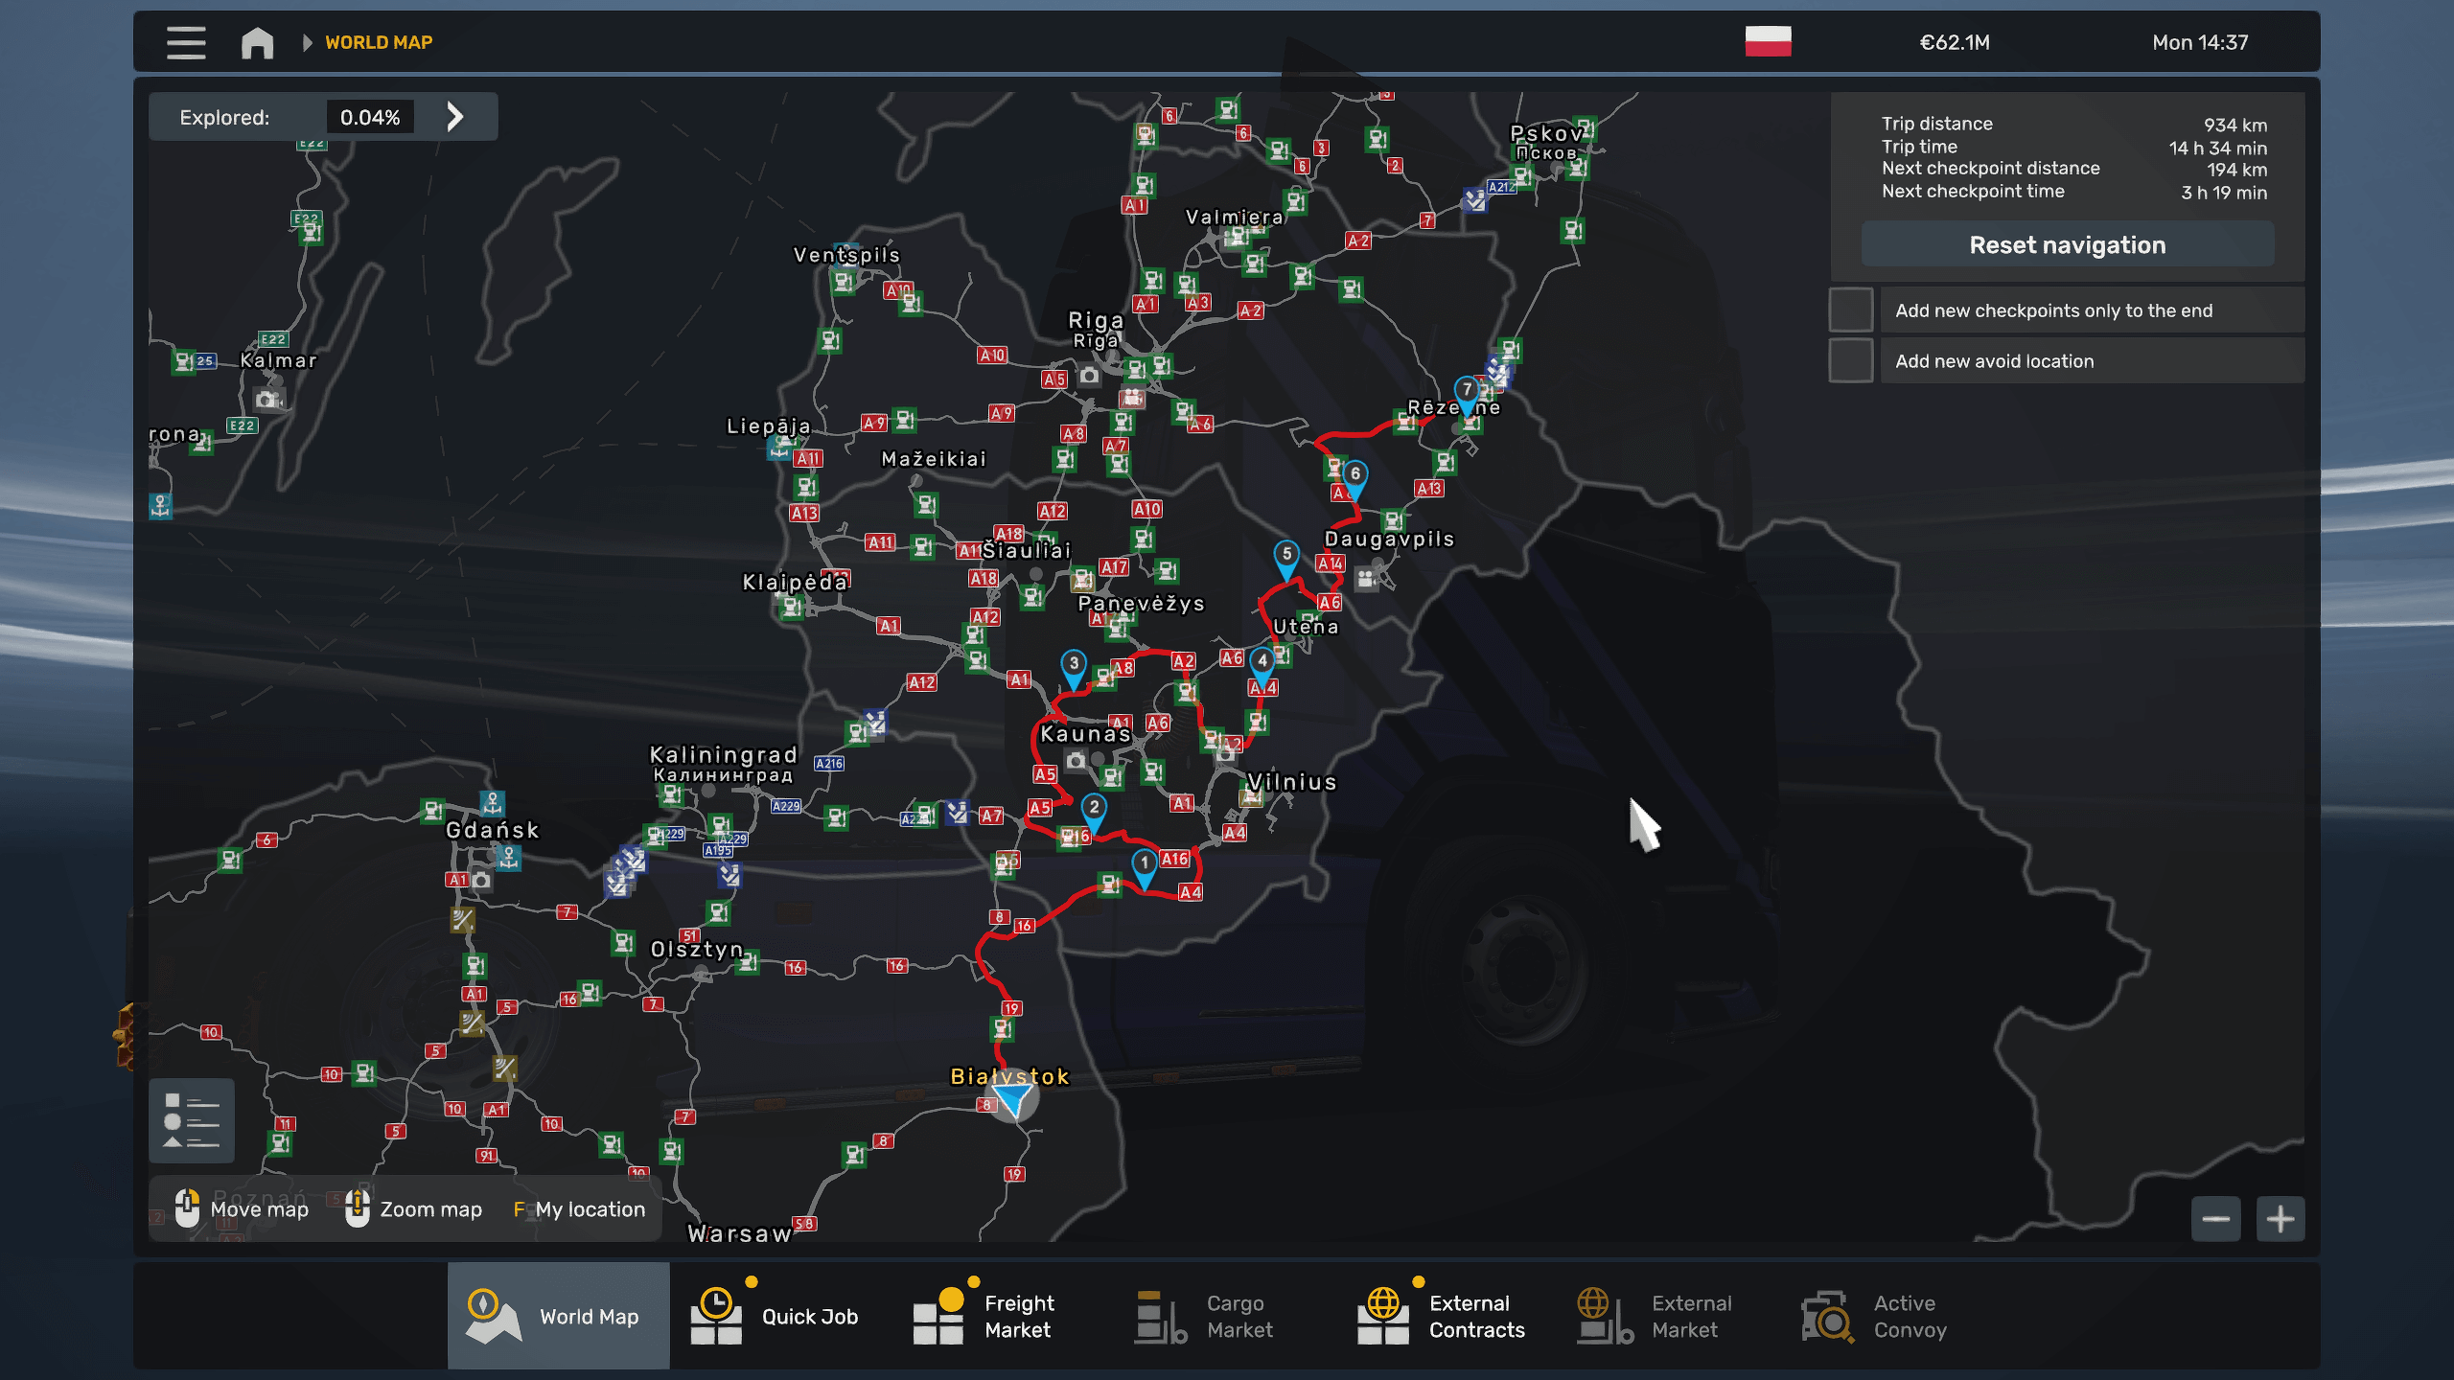This screenshot has height=1380, width=2454.
Task: Enable add new checkpoints only to end
Action: (1850, 310)
